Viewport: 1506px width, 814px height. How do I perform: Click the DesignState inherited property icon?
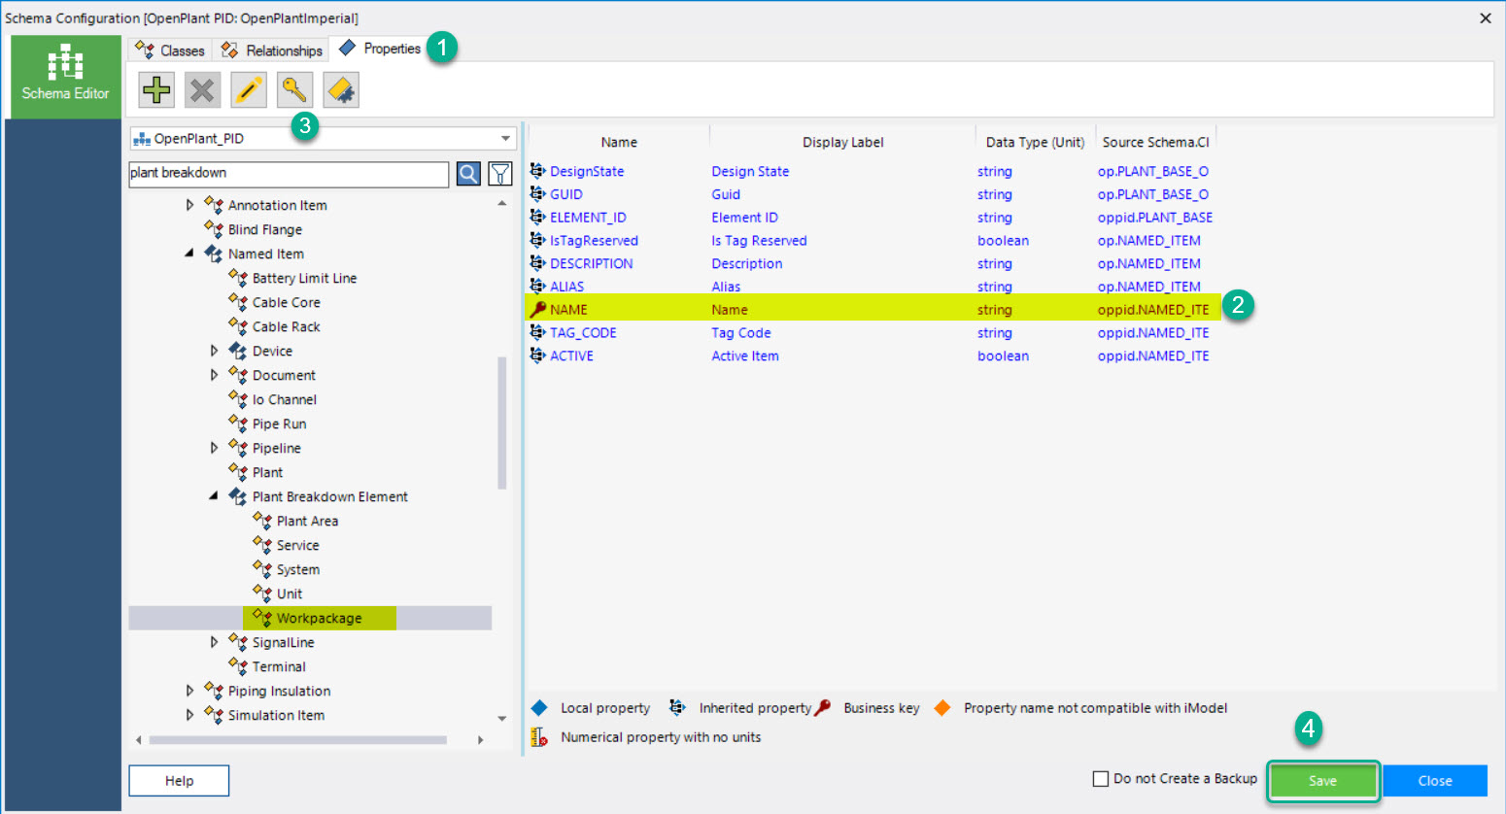(x=537, y=171)
